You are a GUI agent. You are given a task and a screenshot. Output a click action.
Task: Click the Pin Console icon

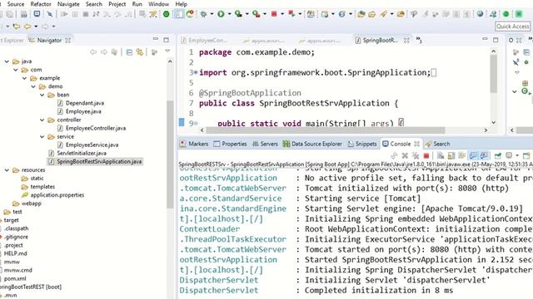pyautogui.click(x=498, y=155)
